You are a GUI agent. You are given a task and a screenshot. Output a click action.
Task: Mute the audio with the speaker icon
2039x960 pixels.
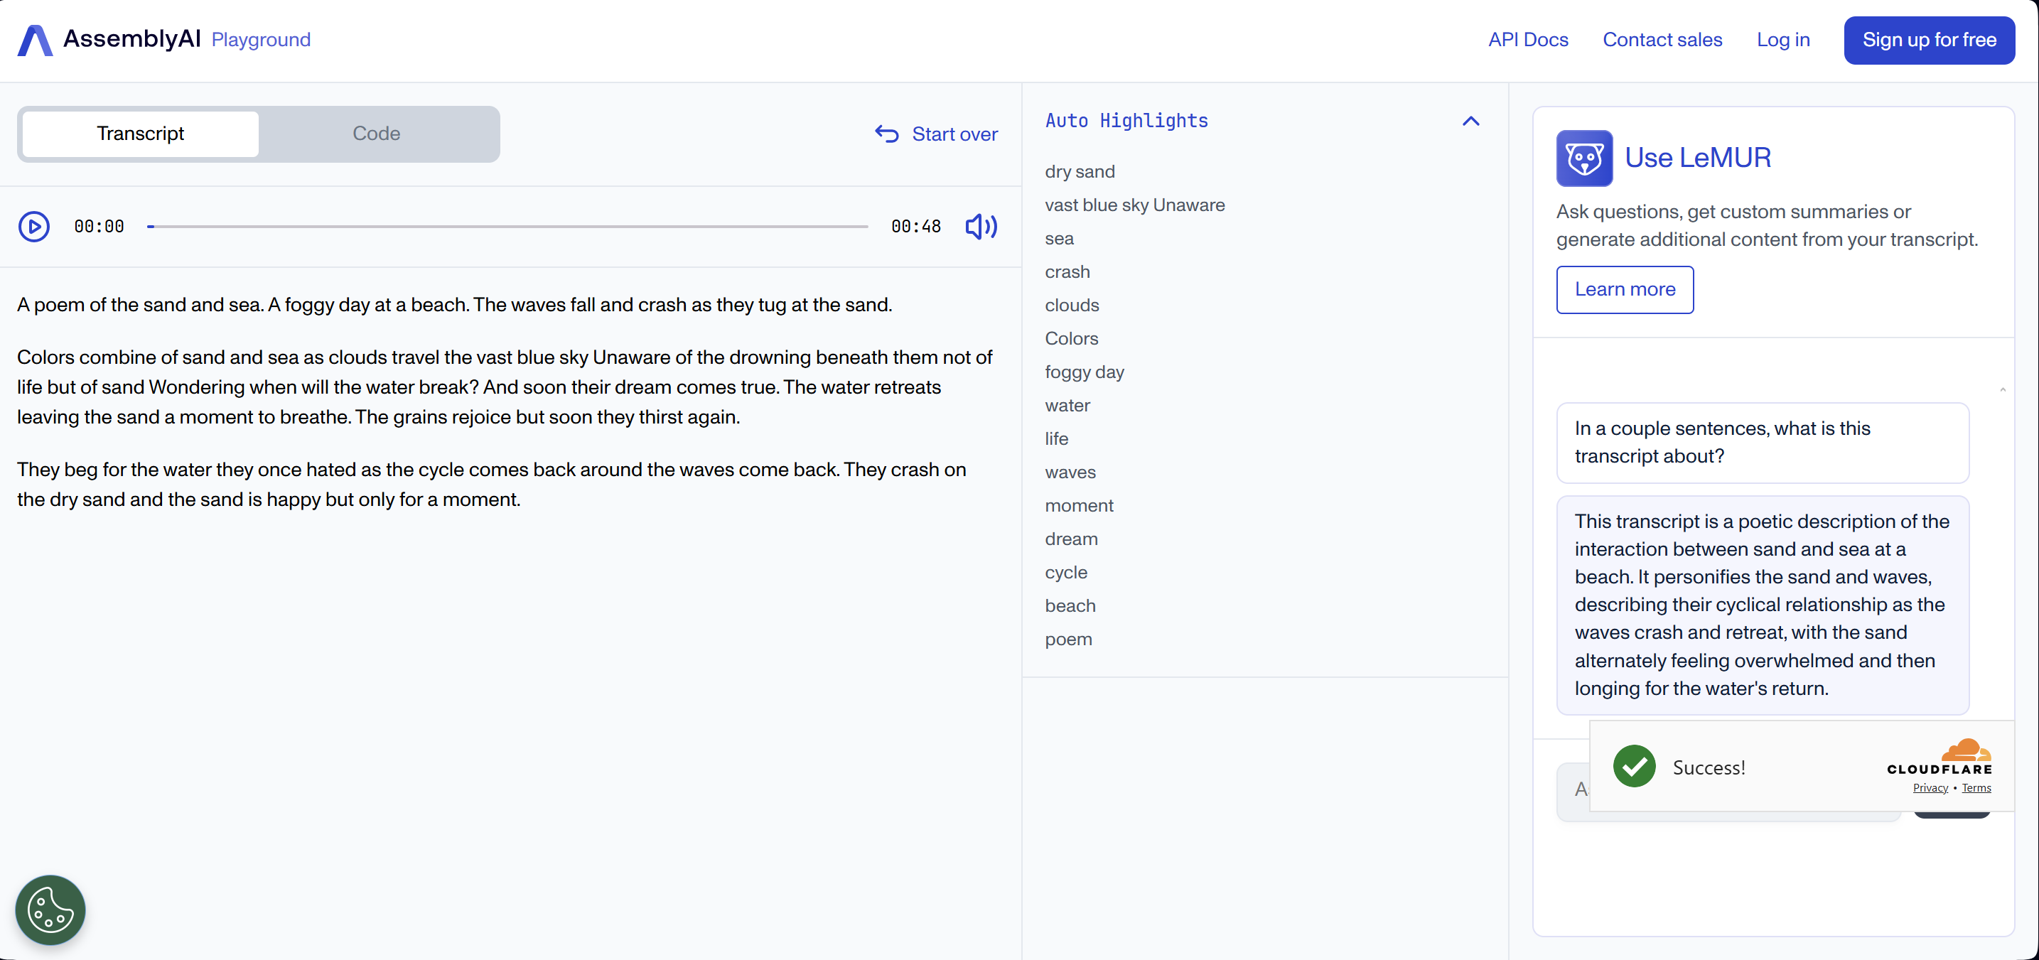[981, 227]
